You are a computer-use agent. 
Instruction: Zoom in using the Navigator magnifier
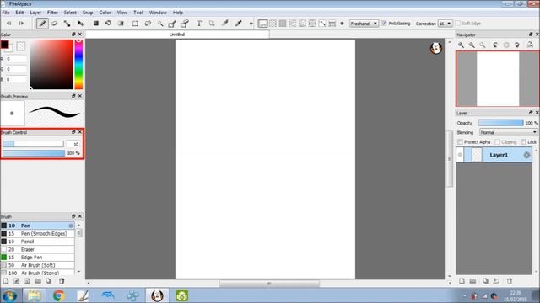point(461,45)
